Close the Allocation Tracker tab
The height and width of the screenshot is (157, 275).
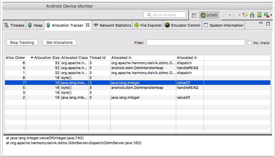(x=88, y=25)
